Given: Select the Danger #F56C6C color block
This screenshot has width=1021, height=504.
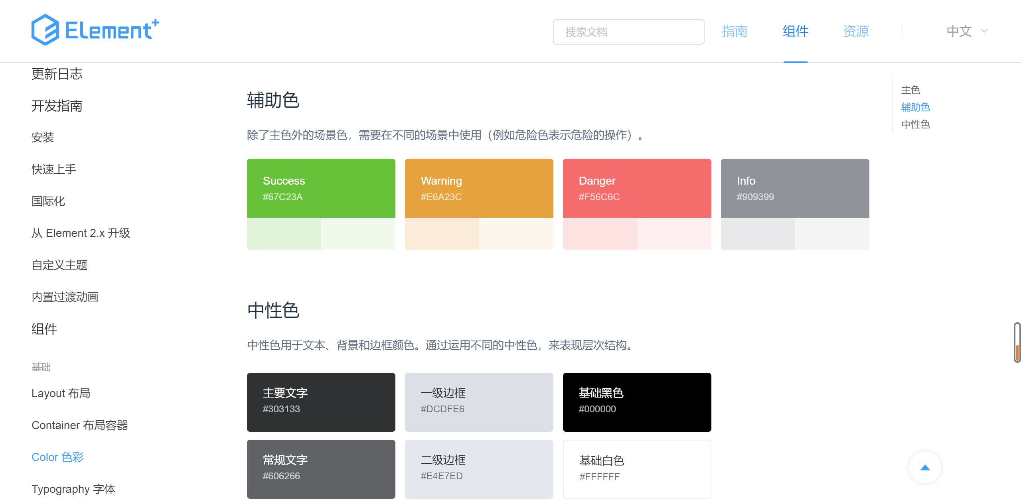Looking at the screenshot, I should [x=637, y=188].
